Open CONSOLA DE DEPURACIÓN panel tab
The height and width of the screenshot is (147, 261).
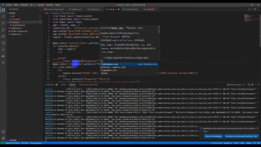click(88, 85)
